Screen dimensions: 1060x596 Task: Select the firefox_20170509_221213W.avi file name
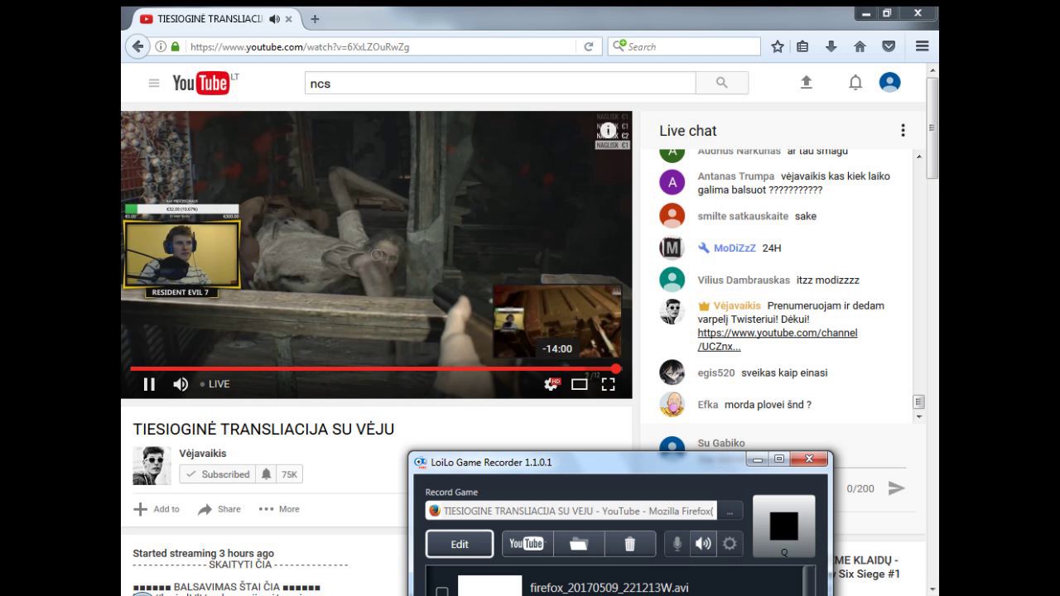609,589
